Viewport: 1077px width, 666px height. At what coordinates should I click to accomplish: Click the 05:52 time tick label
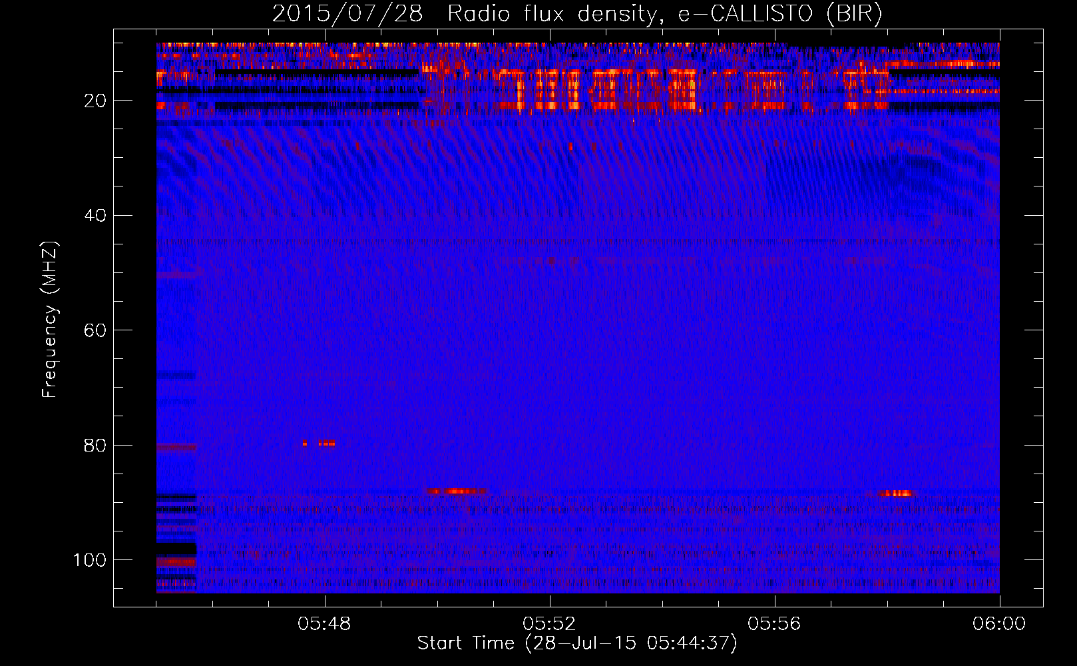[x=549, y=624]
